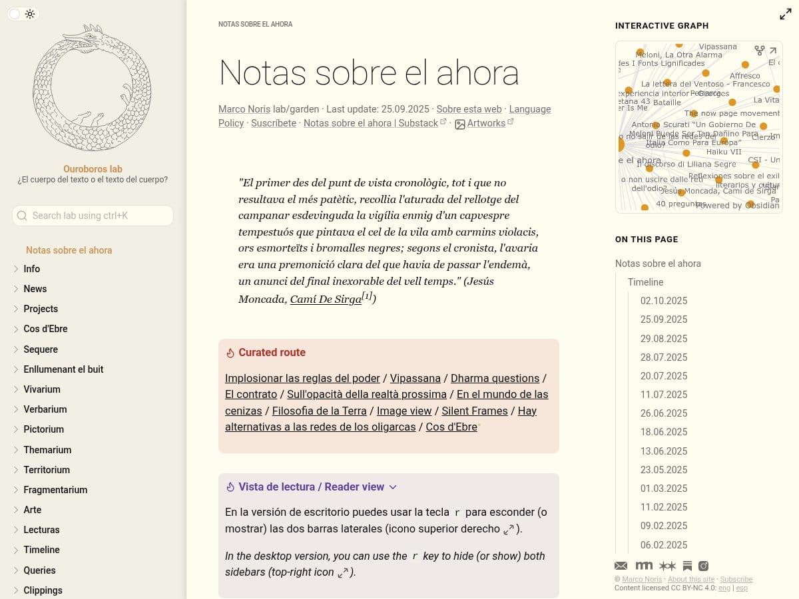Select Timeline in the left navigation

click(41, 550)
